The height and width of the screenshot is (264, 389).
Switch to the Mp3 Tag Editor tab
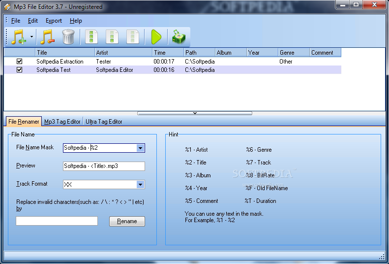point(62,122)
